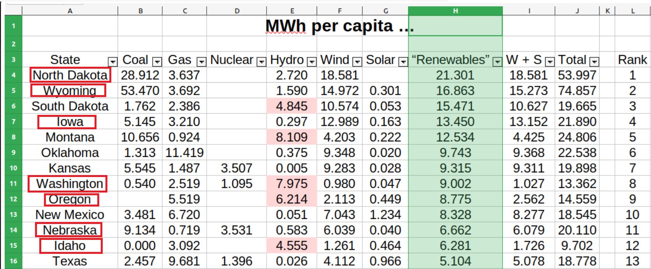Select the Rank header cell
Viewport: 651px width, 269px height.
pyautogui.click(x=632, y=60)
